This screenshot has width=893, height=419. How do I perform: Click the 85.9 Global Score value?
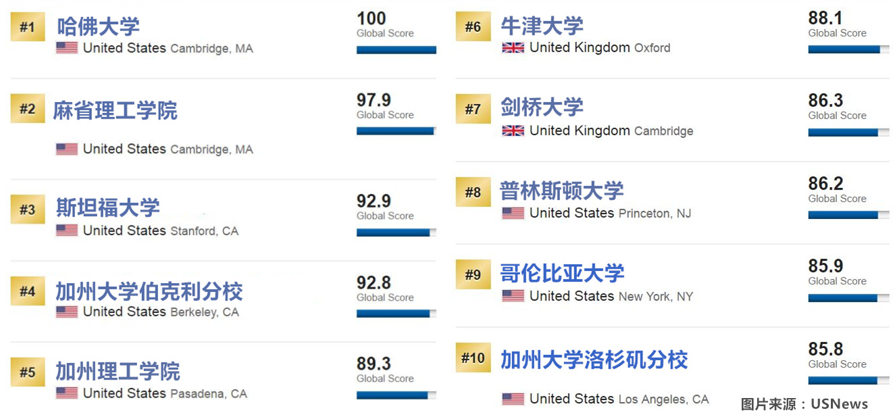(x=825, y=266)
